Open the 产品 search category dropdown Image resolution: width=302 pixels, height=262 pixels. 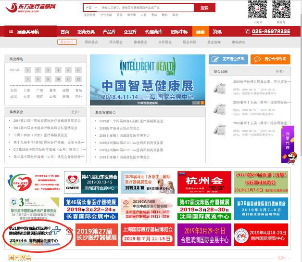[x=91, y=8]
